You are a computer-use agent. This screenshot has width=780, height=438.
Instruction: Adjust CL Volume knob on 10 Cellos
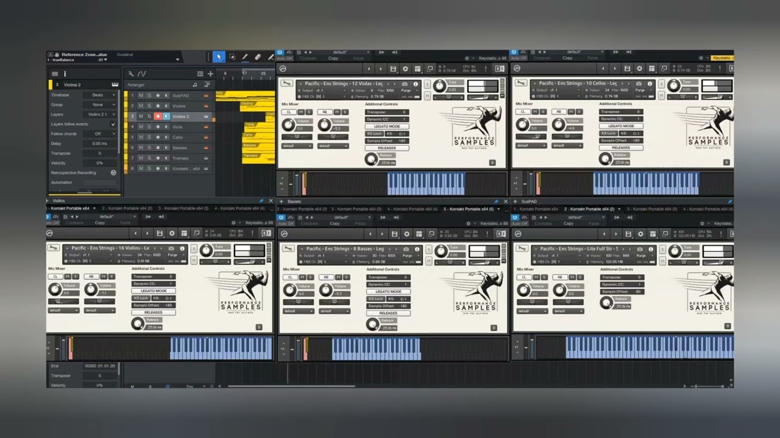[522, 125]
